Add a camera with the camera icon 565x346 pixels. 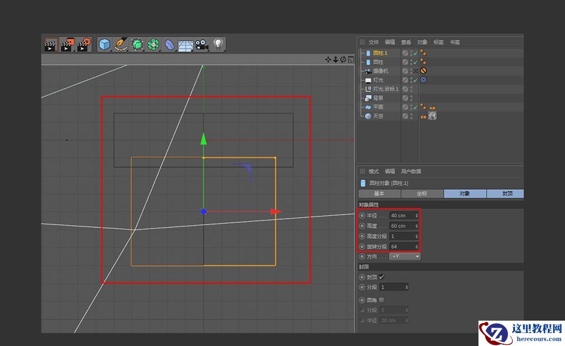[x=202, y=44]
